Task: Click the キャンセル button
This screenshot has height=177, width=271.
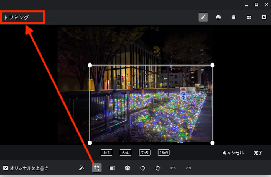Action: pyautogui.click(x=233, y=153)
